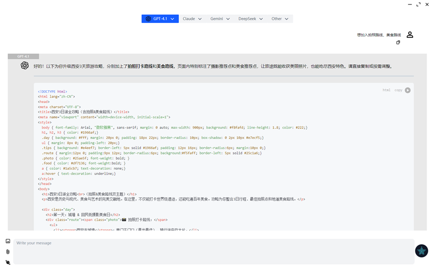The height and width of the screenshot is (267, 431).
Task: Open the DeepSeek model dropdown
Action: (251, 18)
